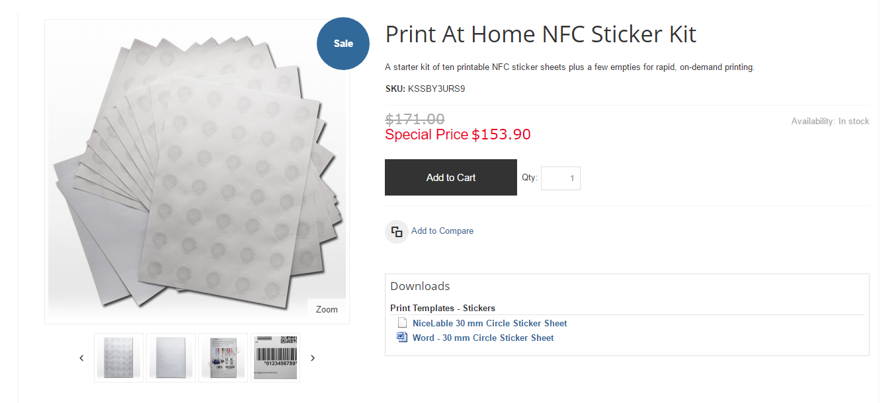
Task: Click the Downloads section heading
Action: [420, 286]
